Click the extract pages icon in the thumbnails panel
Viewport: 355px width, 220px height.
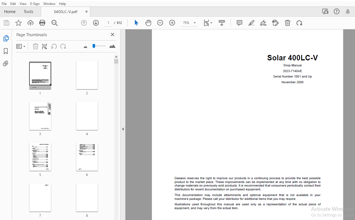pyautogui.click(x=44, y=46)
